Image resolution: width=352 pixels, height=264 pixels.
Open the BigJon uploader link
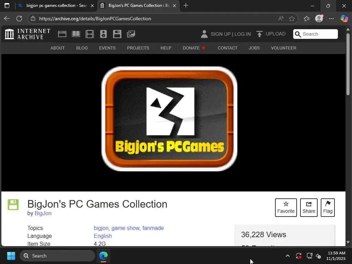43,213
